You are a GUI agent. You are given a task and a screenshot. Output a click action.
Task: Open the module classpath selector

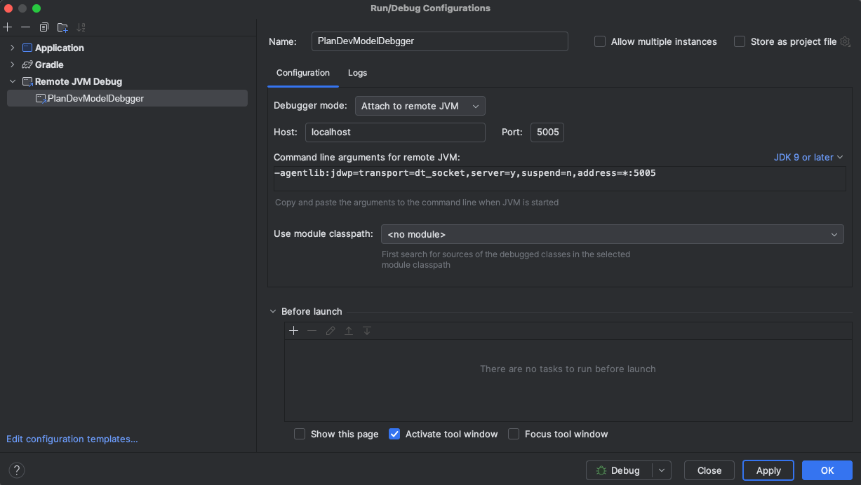tap(834, 234)
